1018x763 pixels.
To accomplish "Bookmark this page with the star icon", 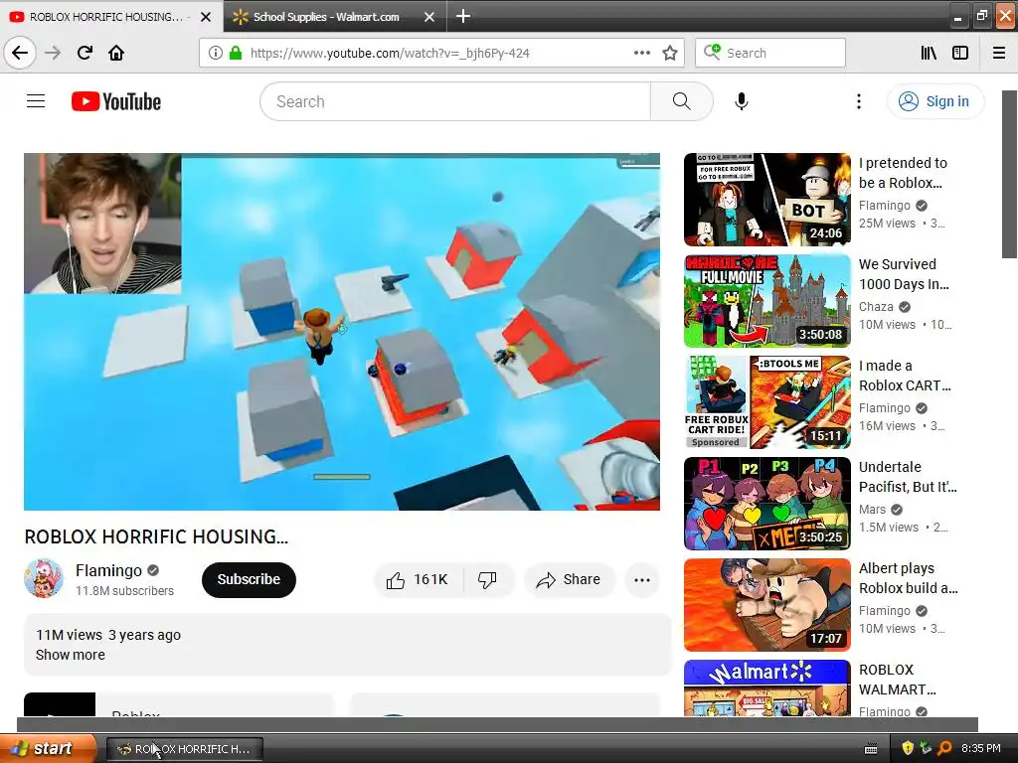I will click(670, 53).
